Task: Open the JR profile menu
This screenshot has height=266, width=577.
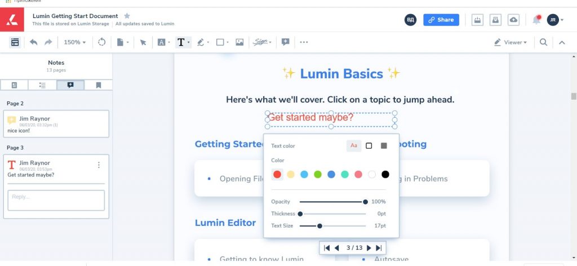Action: [554, 20]
